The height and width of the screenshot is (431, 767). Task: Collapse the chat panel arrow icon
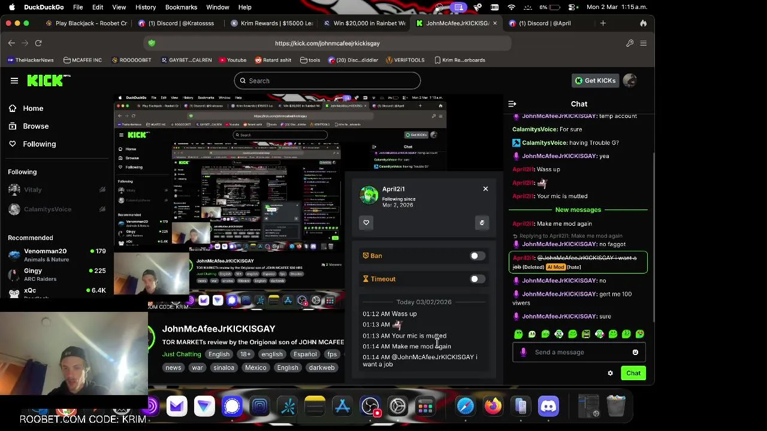tap(512, 104)
